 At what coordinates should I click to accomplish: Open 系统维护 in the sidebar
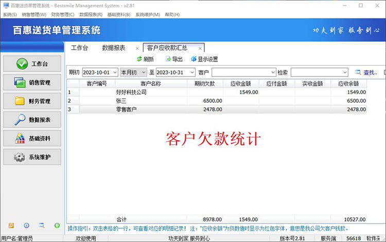[x=32, y=157]
